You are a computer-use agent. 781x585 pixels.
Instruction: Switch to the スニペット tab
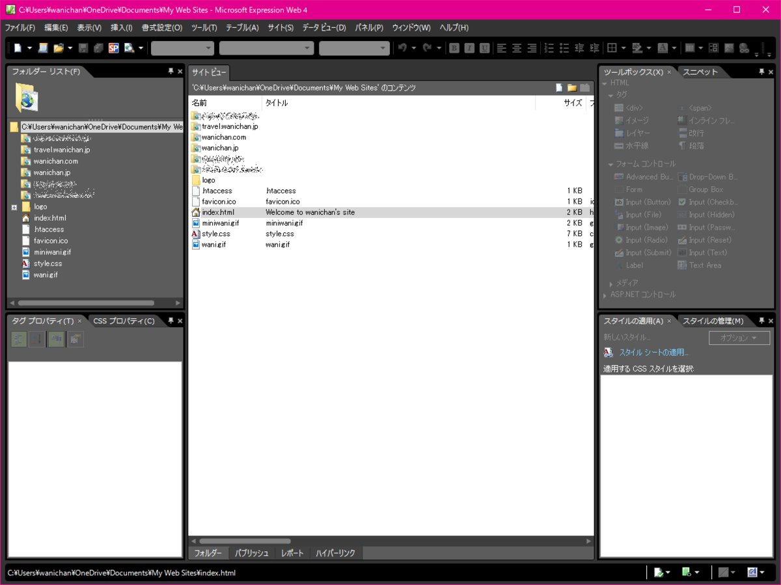[700, 72]
